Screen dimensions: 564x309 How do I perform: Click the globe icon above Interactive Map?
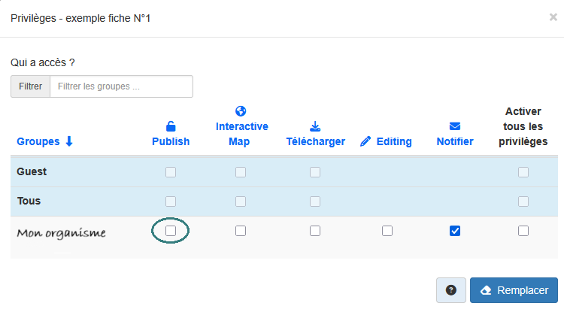pyautogui.click(x=241, y=111)
